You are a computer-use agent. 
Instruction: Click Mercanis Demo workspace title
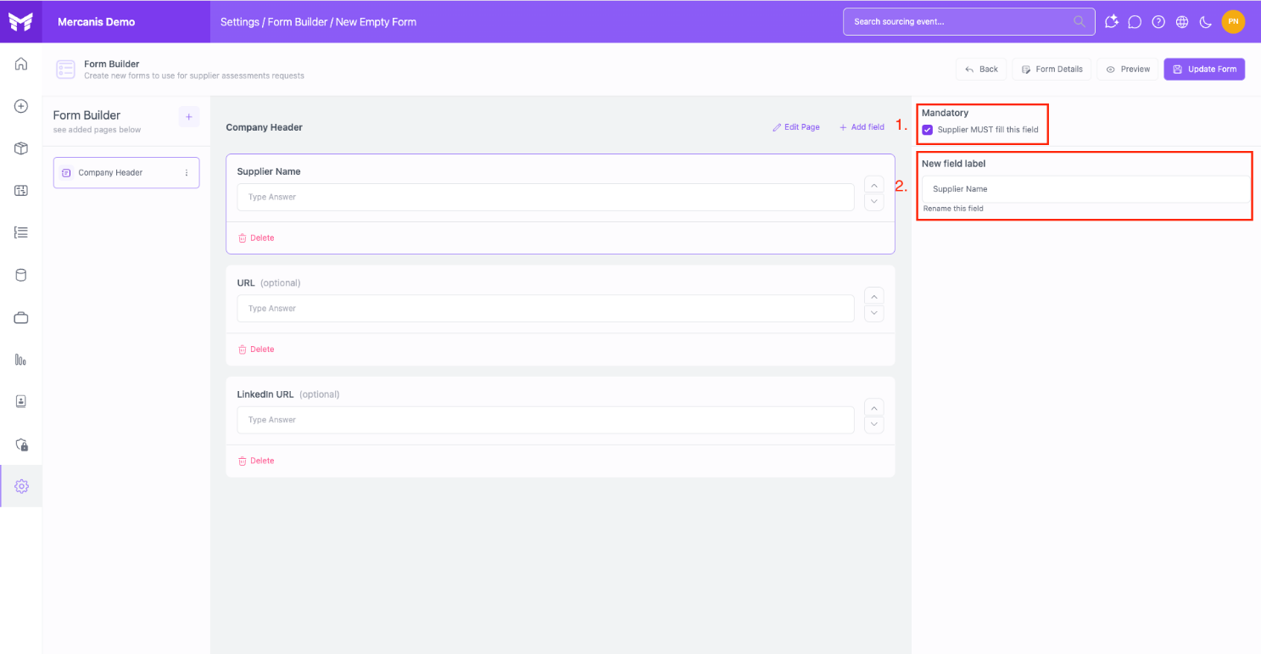click(x=96, y=22)
